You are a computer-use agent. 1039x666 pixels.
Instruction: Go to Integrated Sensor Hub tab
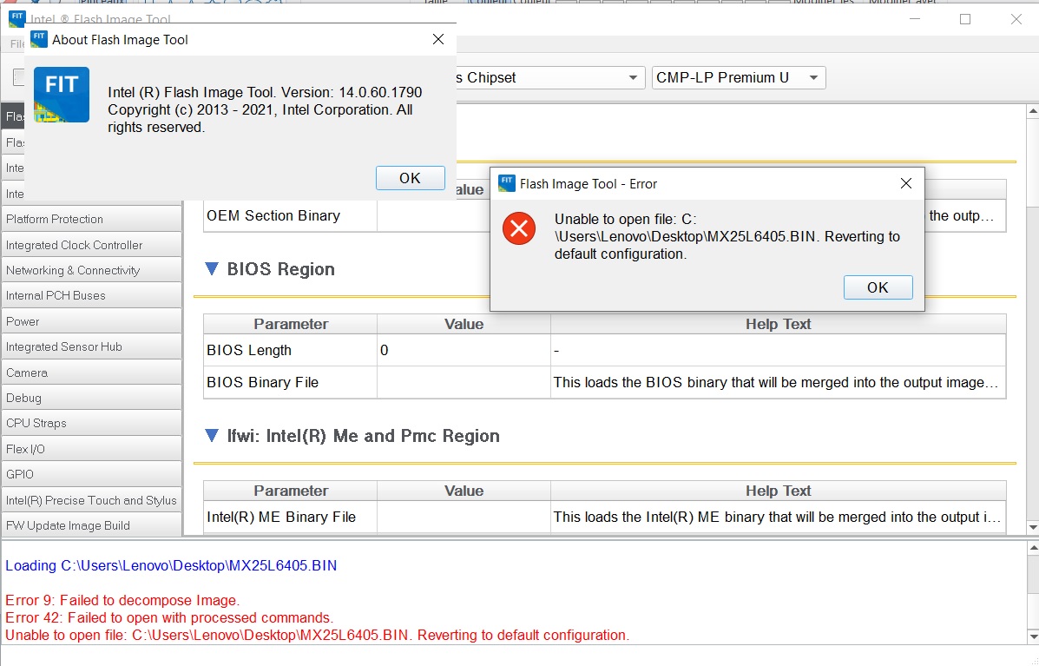pos(91,346)
